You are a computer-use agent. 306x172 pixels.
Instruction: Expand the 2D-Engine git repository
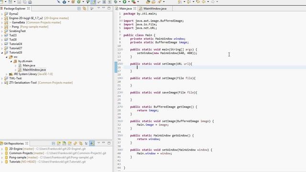point(2,149)
